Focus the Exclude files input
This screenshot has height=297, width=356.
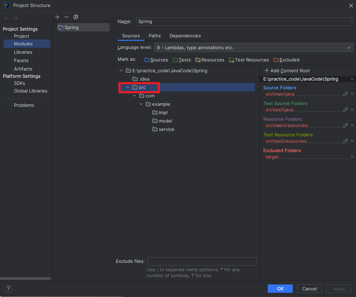(202, 261)
